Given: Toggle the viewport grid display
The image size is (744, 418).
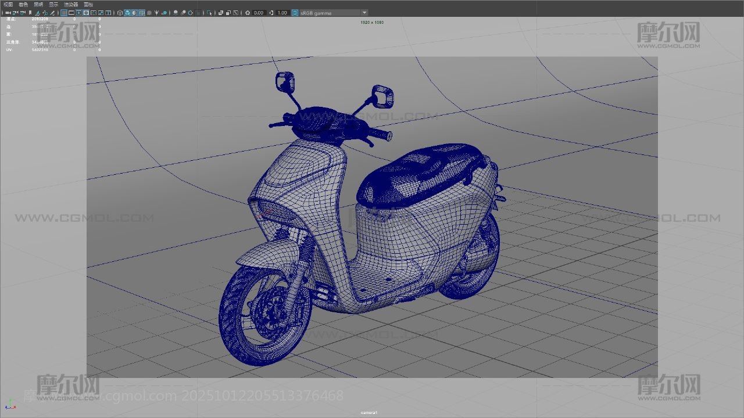Looking at the screenshot, I should coord(65,13).
